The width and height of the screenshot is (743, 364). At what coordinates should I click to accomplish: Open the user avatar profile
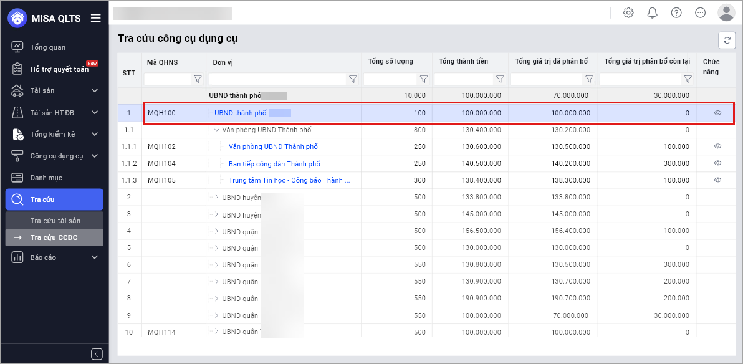[726, 12]
